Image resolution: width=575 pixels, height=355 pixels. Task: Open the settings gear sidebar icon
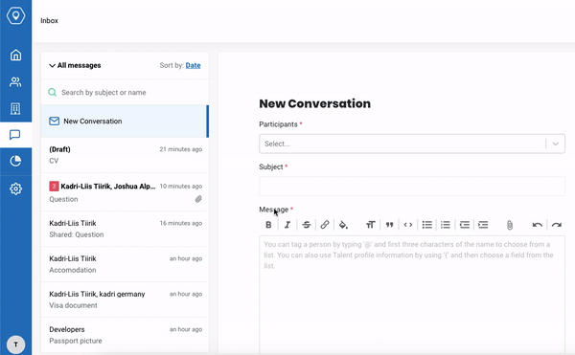[15, 189]
